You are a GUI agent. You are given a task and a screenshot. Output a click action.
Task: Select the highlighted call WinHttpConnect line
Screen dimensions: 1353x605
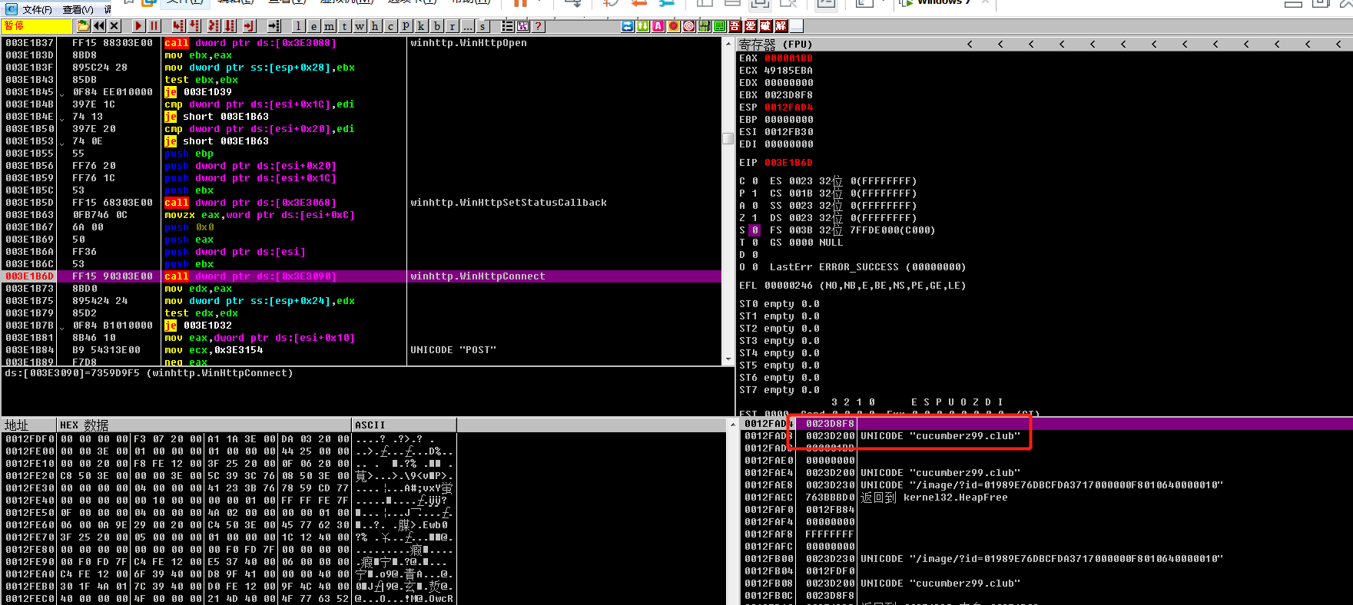click(361, 276)
